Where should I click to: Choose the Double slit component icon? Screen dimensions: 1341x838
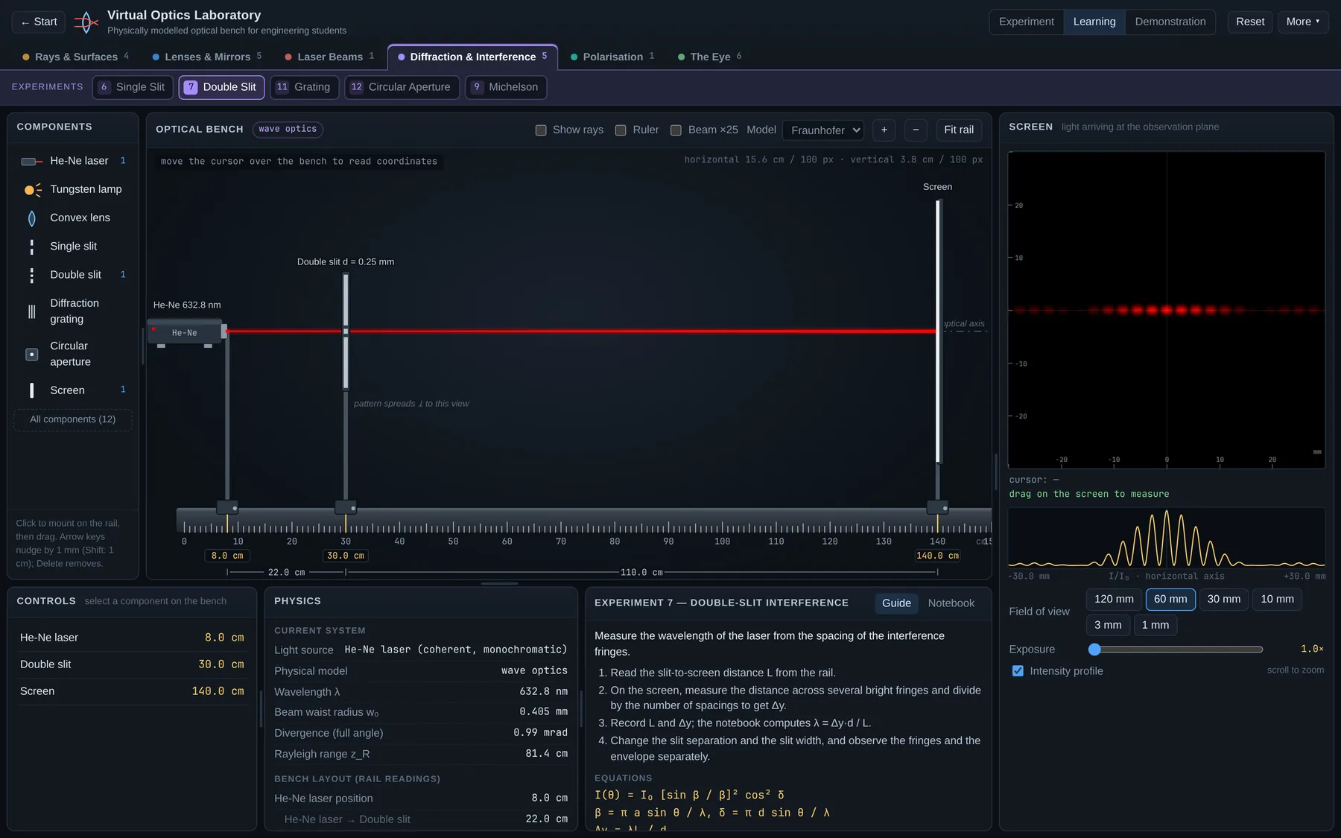pos(32,275)
